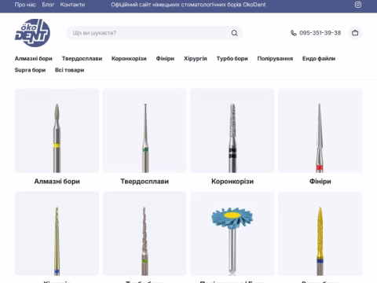Click 'Фініри' card title
This screenshot has height=283, width=377.
(320, 182)
